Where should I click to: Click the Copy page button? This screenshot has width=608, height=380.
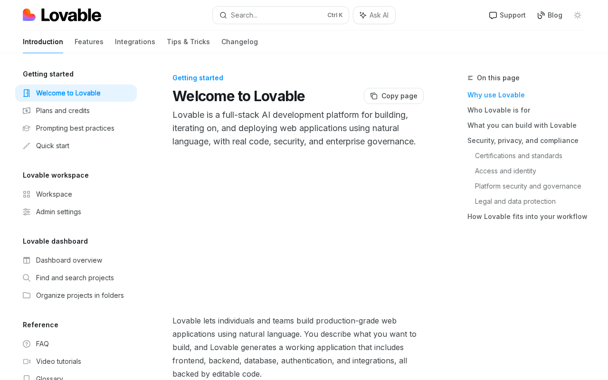[394, 96]
